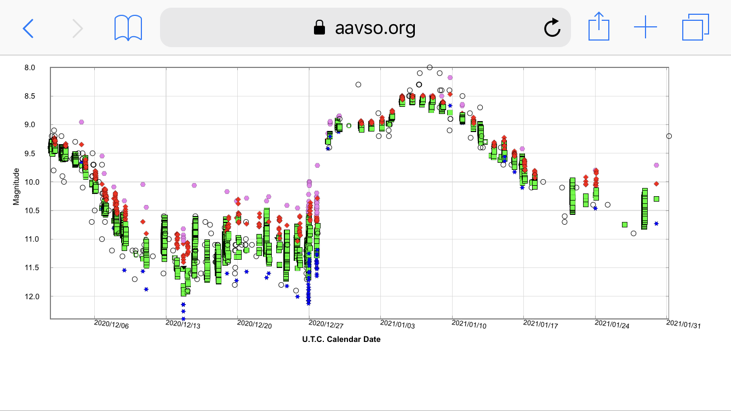731x411 pixels.
Task: Tap the padlock icon beside aavso.org
Action: (319, 27)
